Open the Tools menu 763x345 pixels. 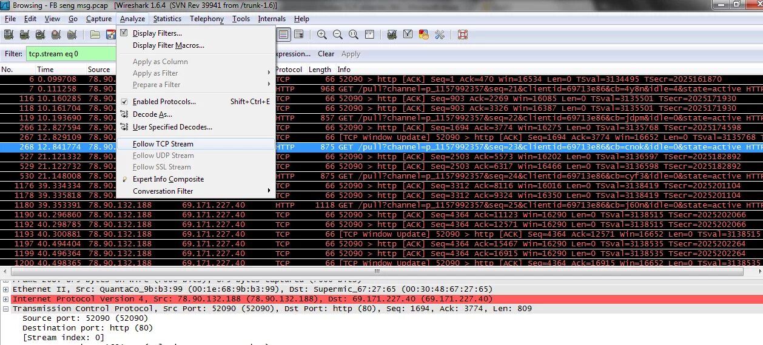(241, 19)
